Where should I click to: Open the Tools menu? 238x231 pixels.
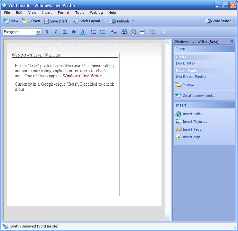pos(80,13)
